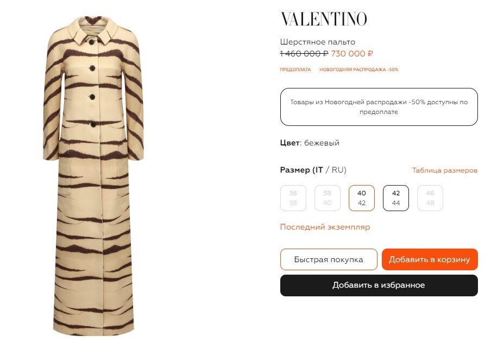Open the VALENTINO brand logo link
The width and height of the screenshot is (491, 362).
pyautogui.click(x=324, y=19)
